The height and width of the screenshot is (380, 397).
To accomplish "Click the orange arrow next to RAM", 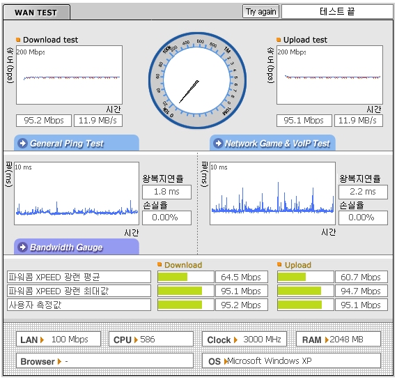I will pos(327,340).
